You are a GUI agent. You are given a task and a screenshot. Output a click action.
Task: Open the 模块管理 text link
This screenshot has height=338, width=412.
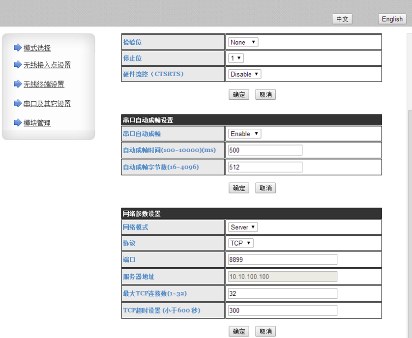point(37,123)
